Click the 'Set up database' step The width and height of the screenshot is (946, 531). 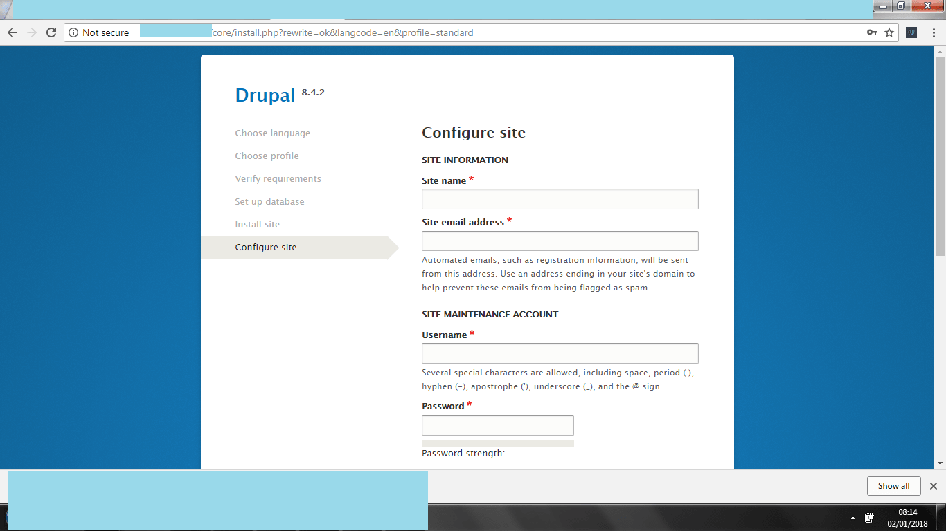pos(269,202)
